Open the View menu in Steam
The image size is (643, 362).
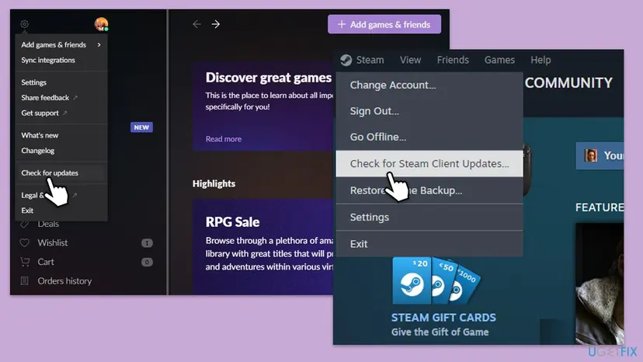(x=411, y=60)
